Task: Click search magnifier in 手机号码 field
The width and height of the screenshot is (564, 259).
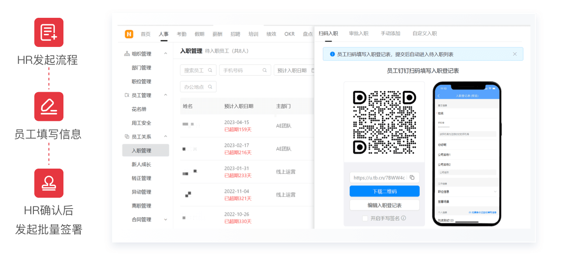Action: [265, 70]
